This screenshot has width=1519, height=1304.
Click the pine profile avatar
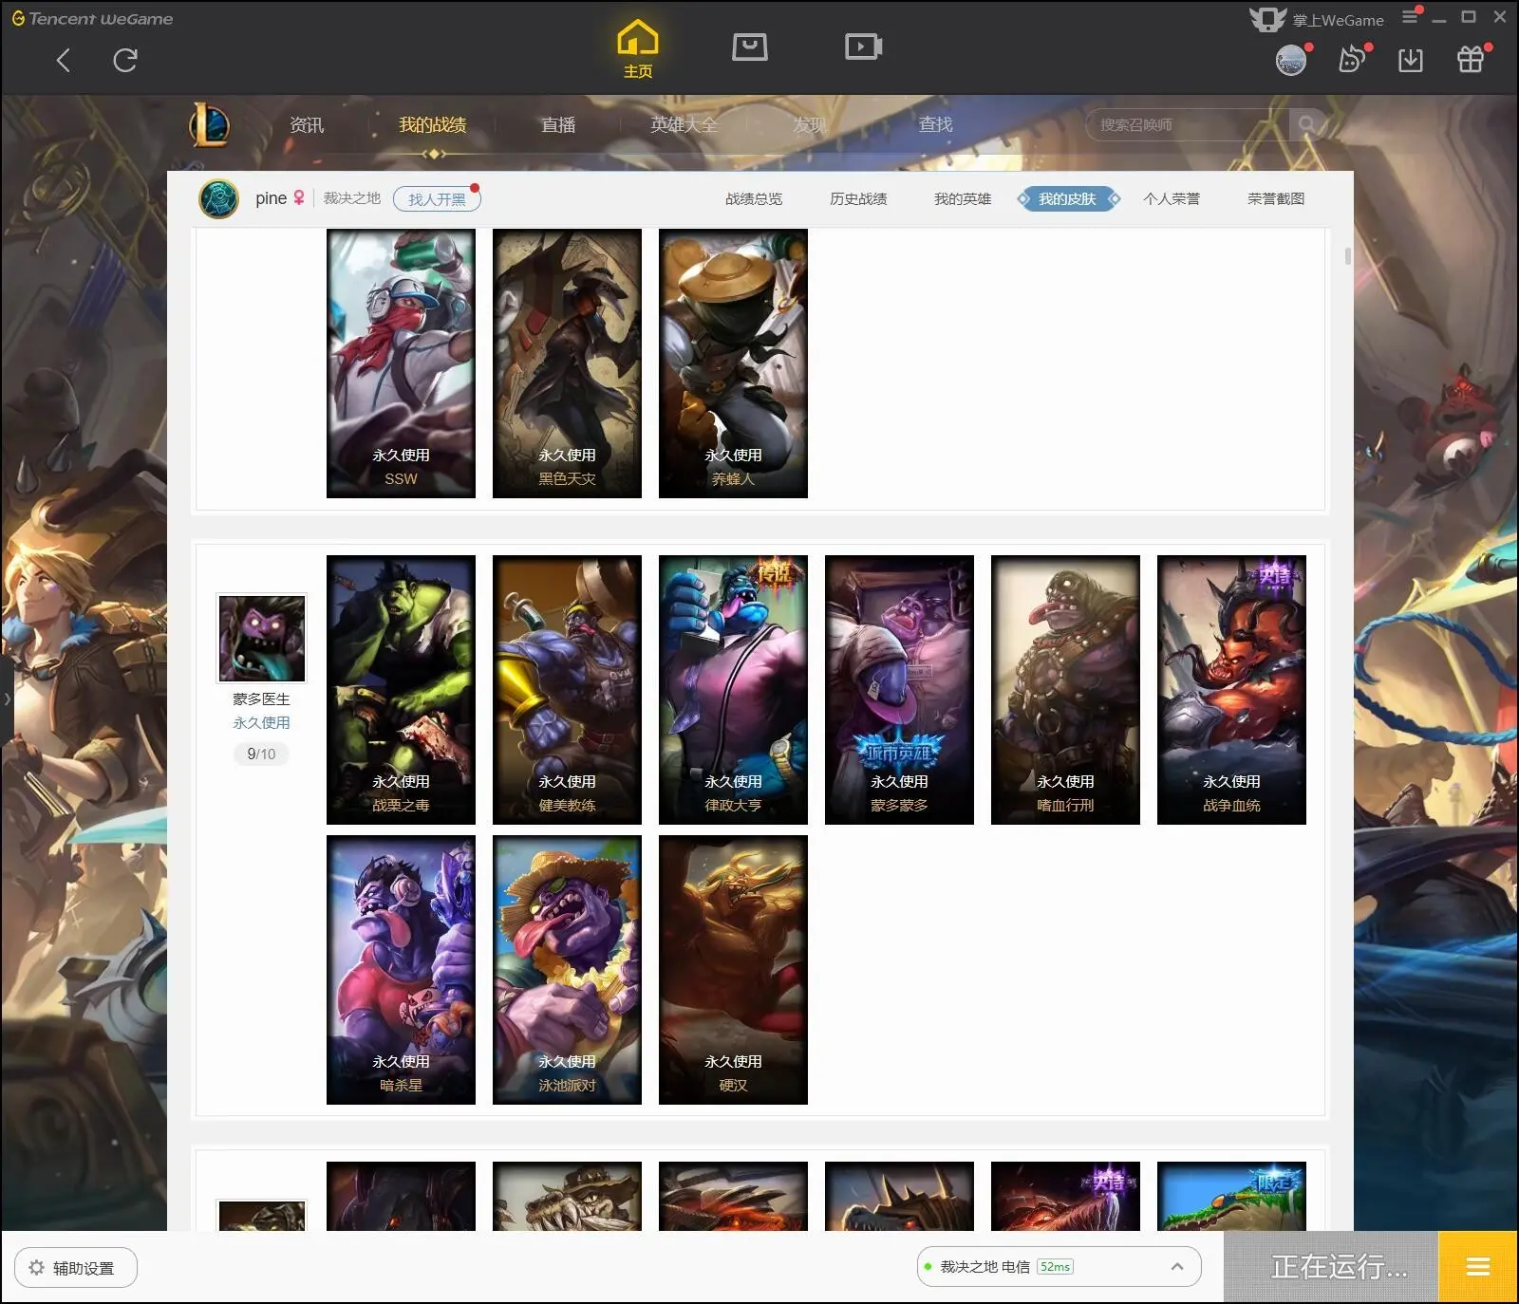pyautogui.click(x=219, y=199)
